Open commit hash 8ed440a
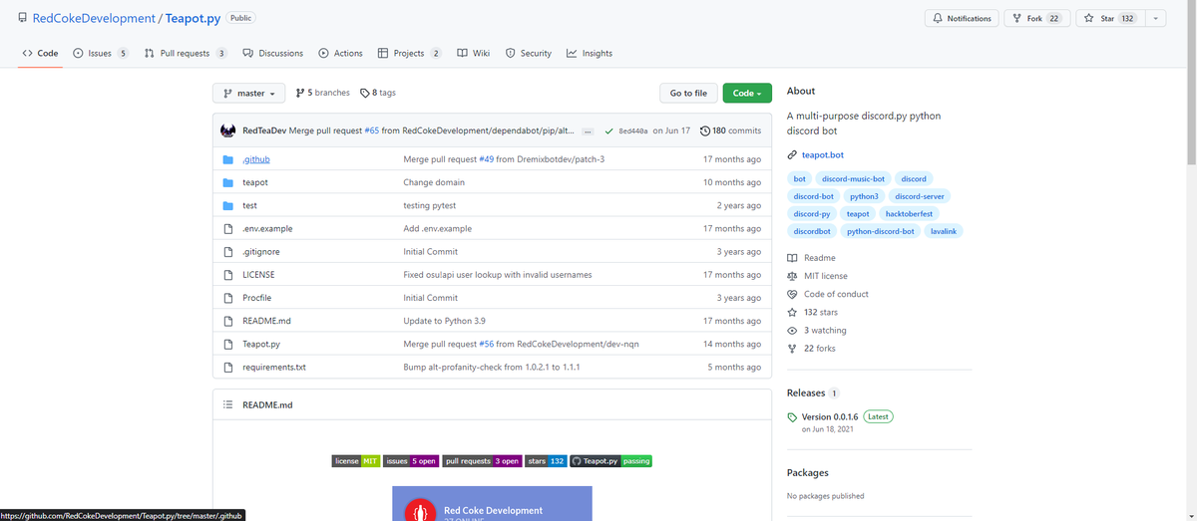 pos(633,130)
